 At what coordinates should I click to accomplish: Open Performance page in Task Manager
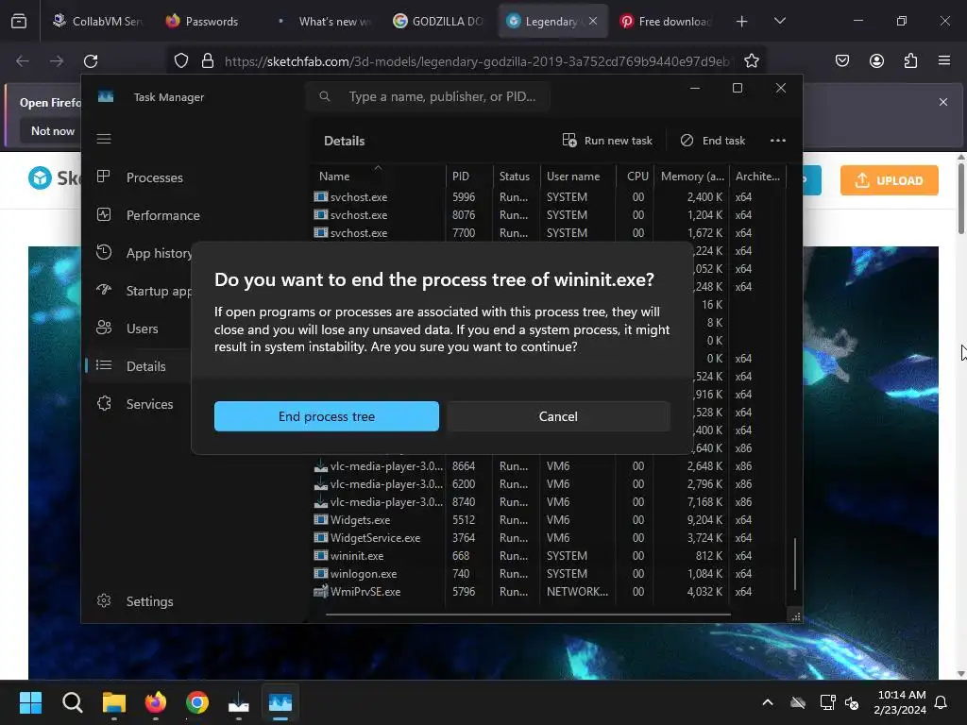pos(162,215)
